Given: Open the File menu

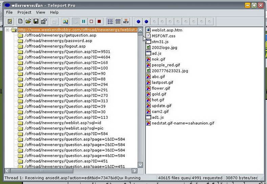Looking at the screenshot, I should pyautogui.click(x=9, y=12).
